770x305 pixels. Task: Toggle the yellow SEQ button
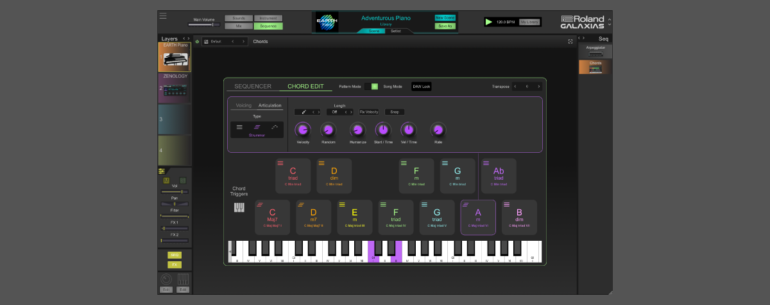click(175, 255)
